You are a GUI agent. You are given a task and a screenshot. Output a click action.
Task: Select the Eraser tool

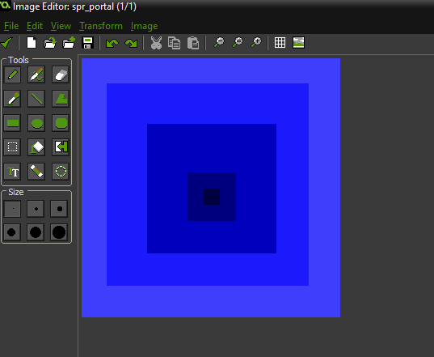61,74
